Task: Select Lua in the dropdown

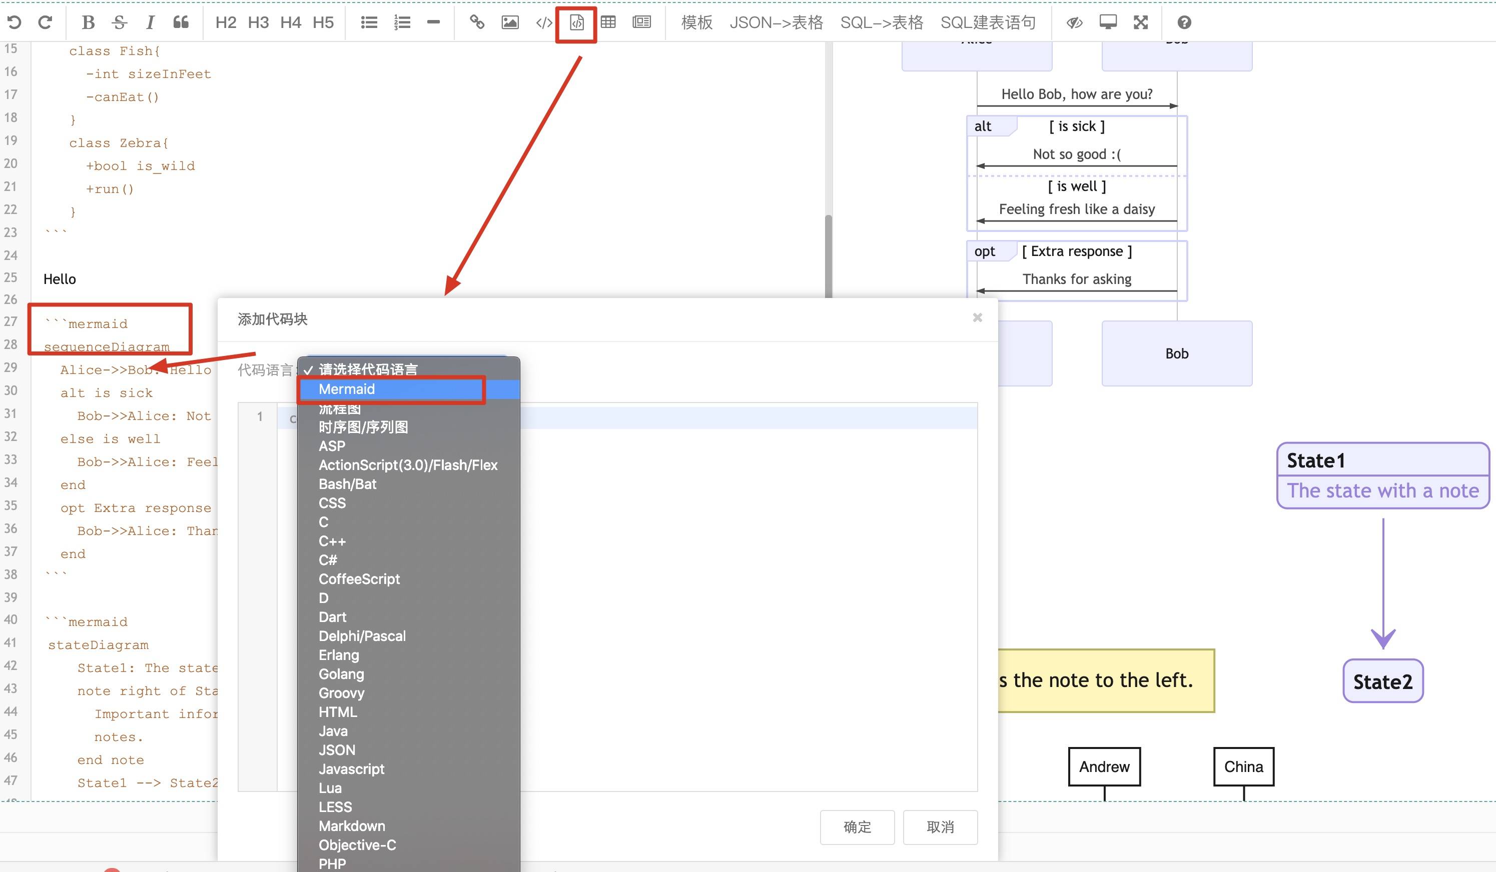Action: (x=408, y=788)
